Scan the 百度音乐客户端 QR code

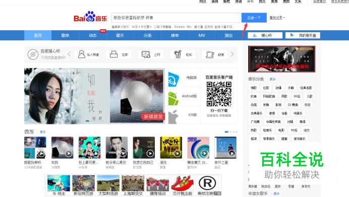point(219,94)
